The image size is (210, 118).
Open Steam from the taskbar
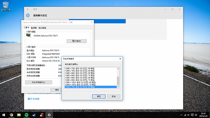(x=34, y=115)
